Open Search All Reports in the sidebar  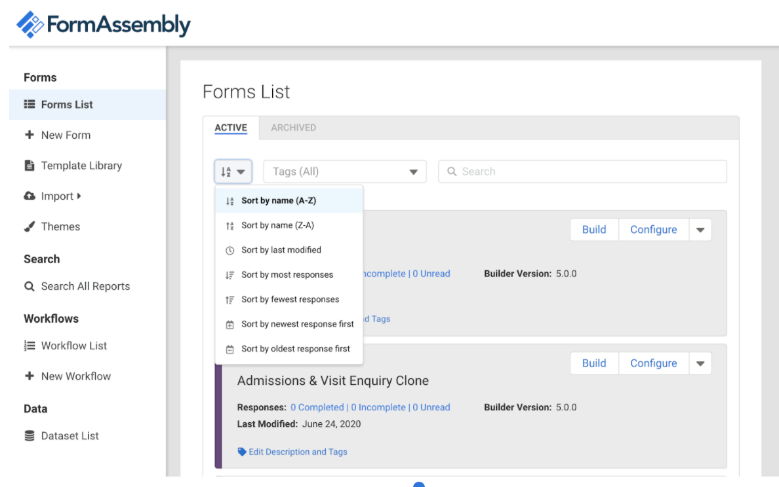pos(85,286)
